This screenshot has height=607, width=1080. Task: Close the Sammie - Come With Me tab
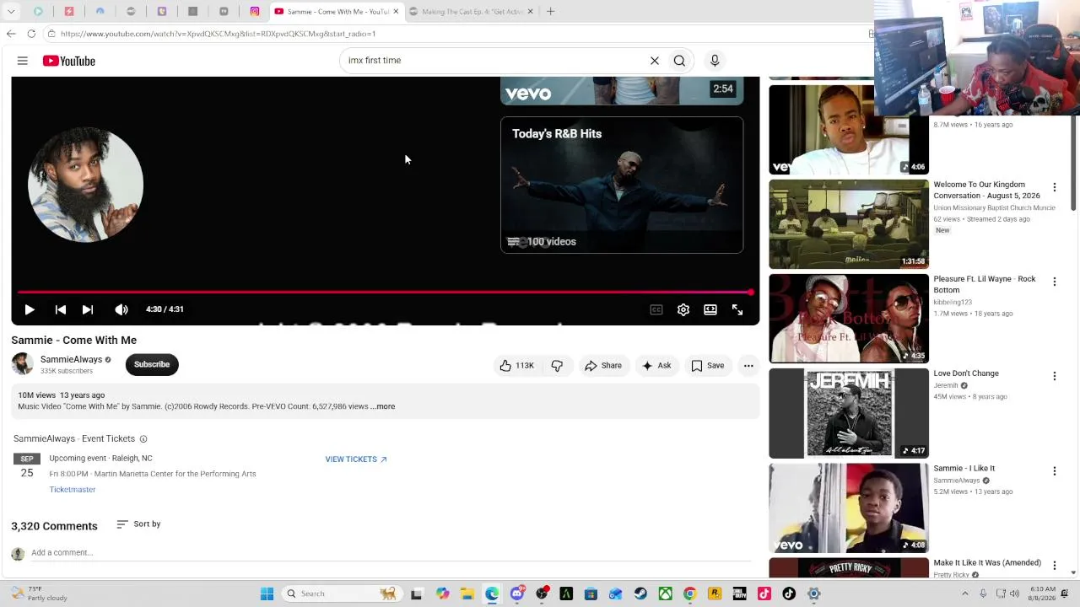(x=395, y=12)
